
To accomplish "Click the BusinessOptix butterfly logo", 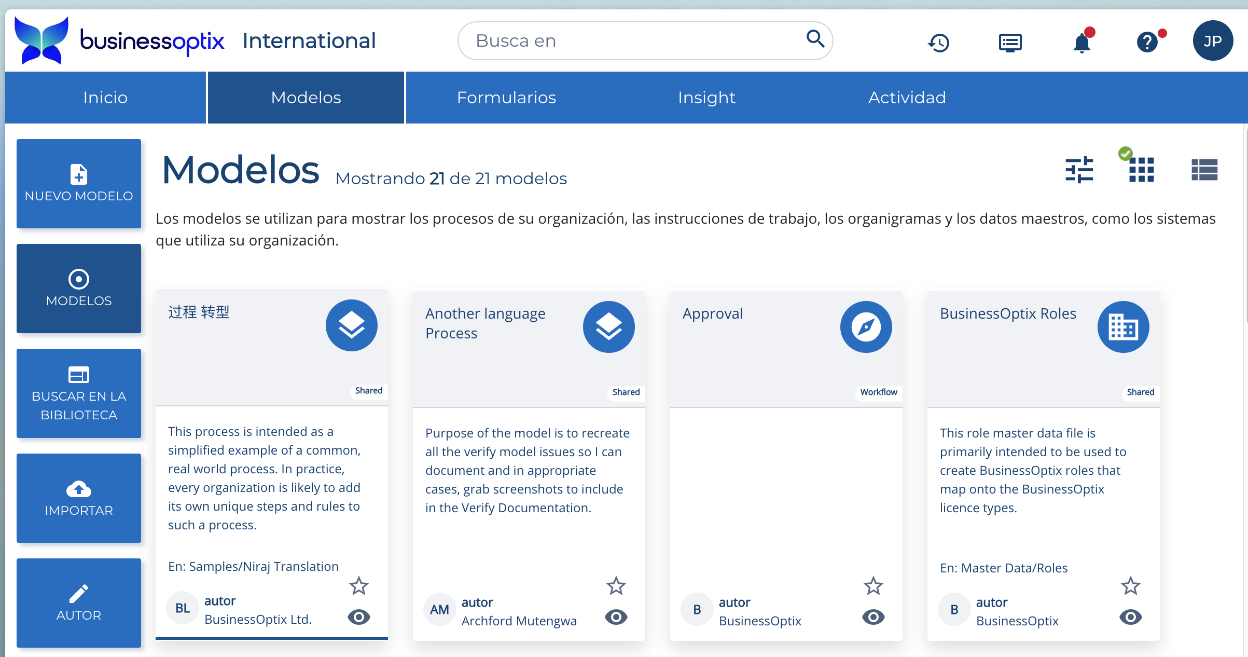I will pyautogui.click(x=41, y=40).
